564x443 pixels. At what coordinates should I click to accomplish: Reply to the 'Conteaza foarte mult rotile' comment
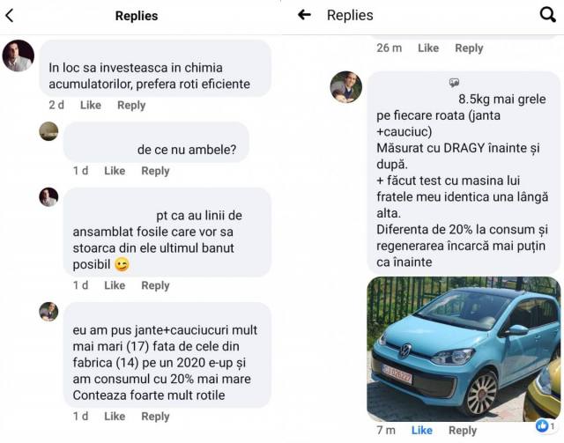[155, 417]
